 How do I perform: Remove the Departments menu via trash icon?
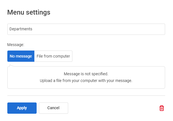[162, 108]
